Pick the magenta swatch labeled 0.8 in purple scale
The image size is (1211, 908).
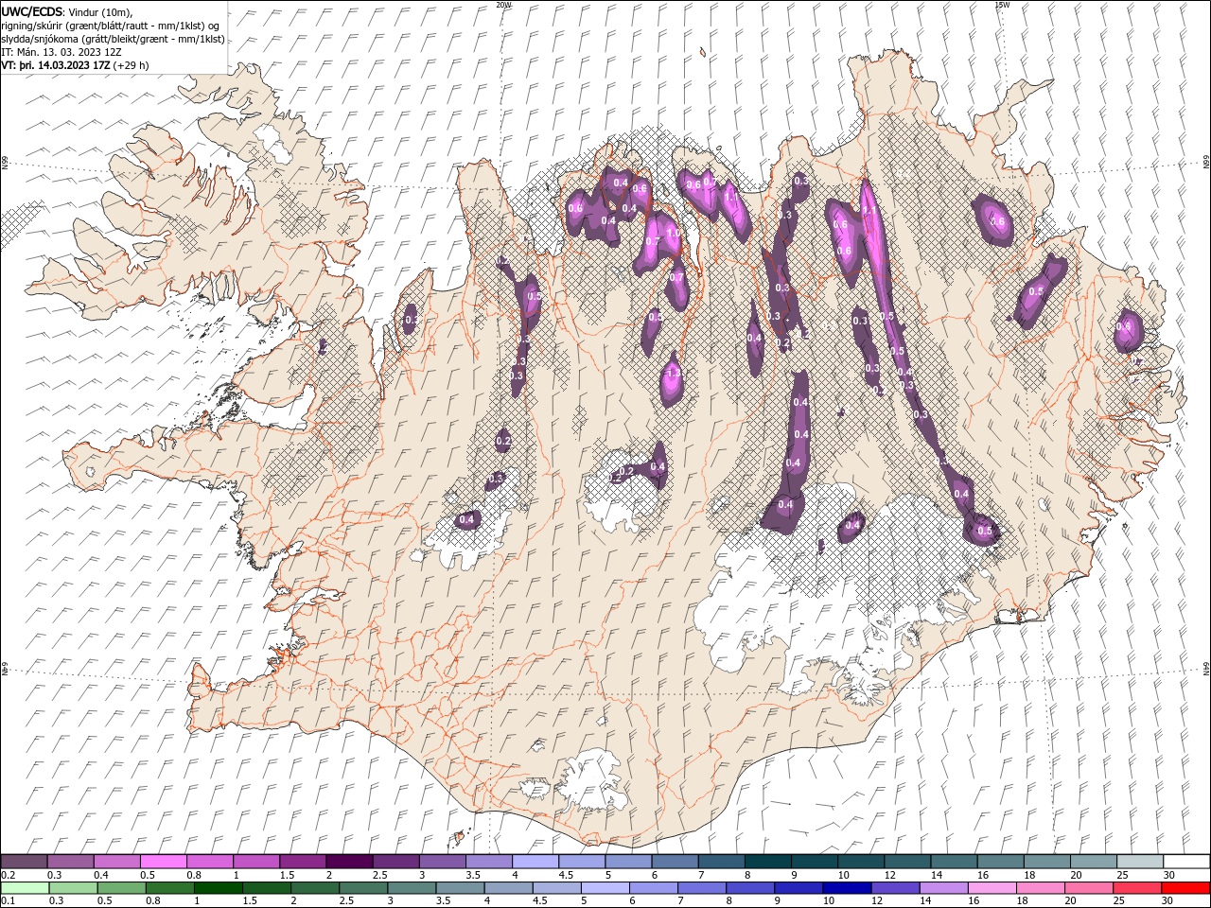pos(210,862)
